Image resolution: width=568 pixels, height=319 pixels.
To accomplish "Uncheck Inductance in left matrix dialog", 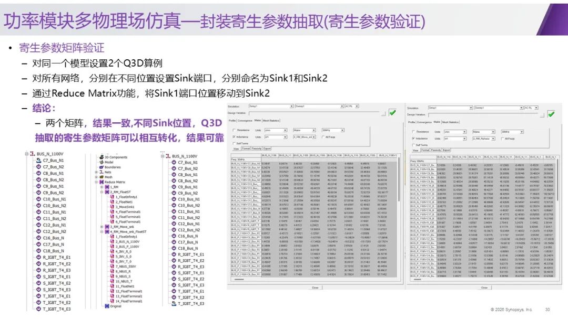I will click(x=234, y=137).
